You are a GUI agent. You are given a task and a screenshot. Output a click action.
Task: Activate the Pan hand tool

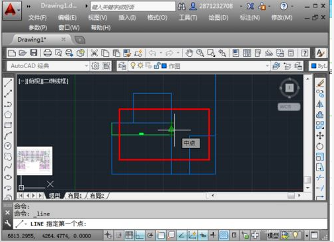pos(189,53)
